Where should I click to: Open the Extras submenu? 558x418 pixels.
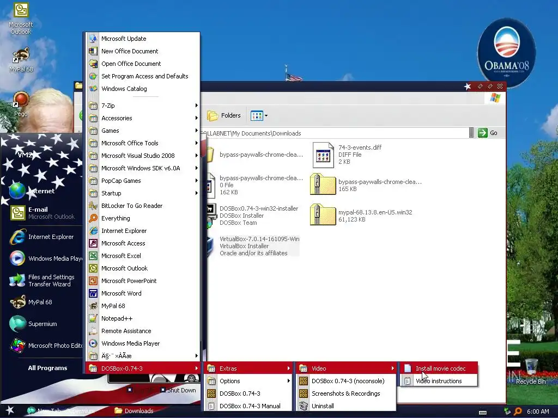pos(248,368)
